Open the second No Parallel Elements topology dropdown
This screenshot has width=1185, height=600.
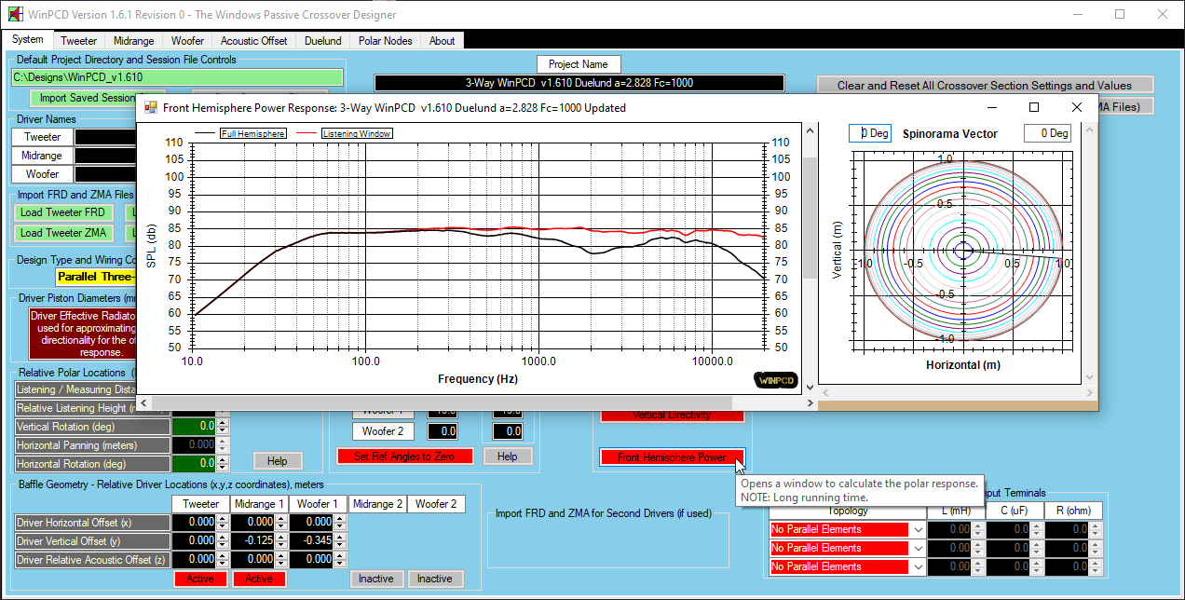click(x=919, y=548)
